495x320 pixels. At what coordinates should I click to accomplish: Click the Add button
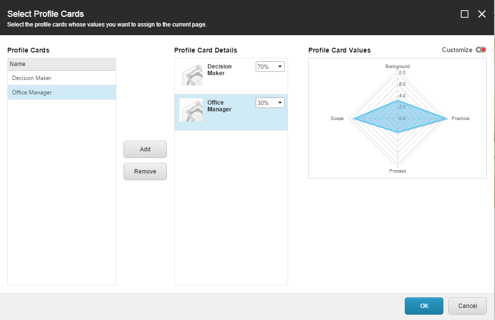[x=145, y=149]
